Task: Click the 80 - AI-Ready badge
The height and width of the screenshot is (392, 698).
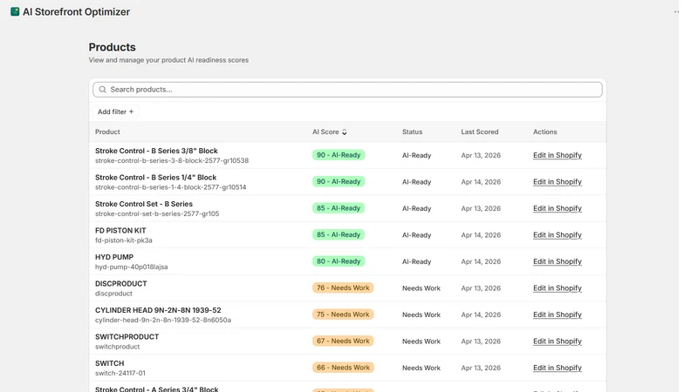Action: click(339, 261)
